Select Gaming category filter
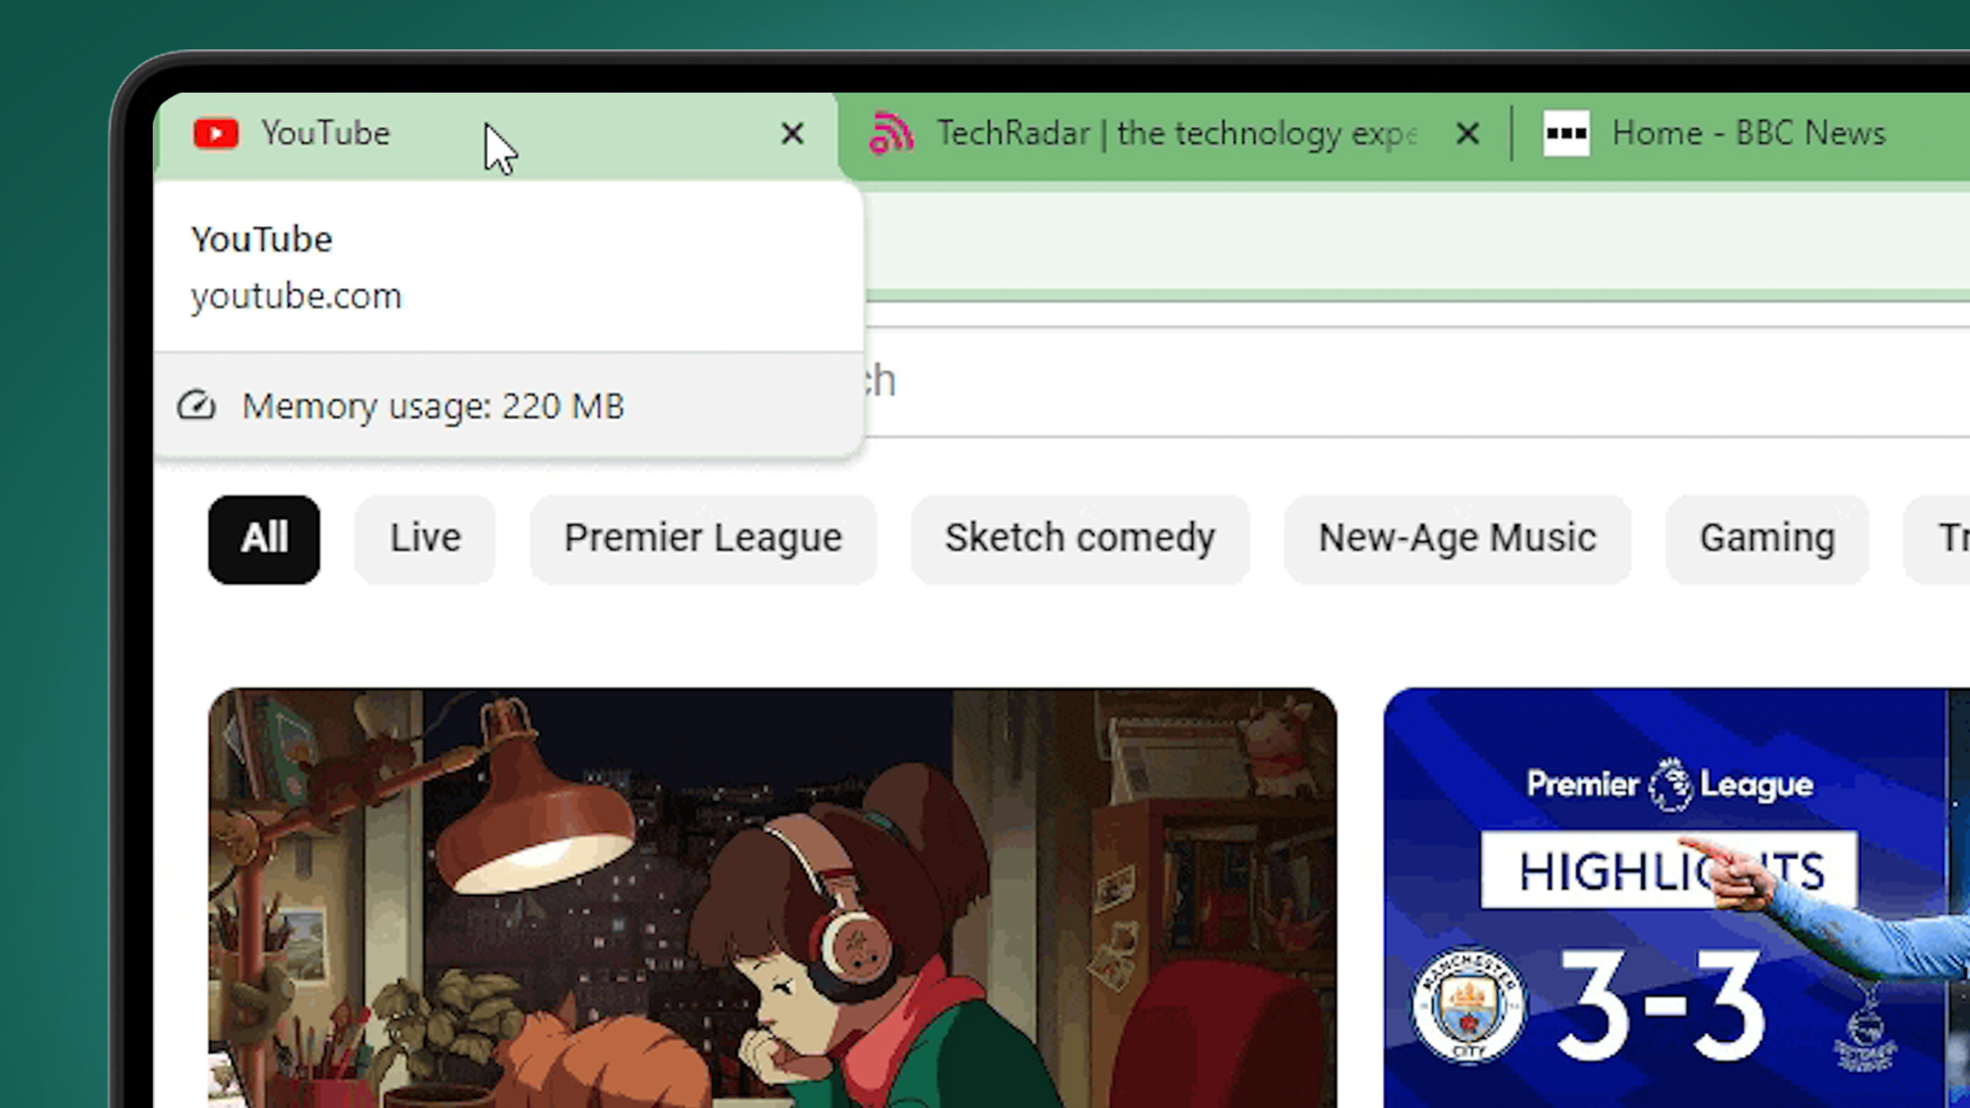This screenshot has height=1108, width=1970. click(1767, 537)
